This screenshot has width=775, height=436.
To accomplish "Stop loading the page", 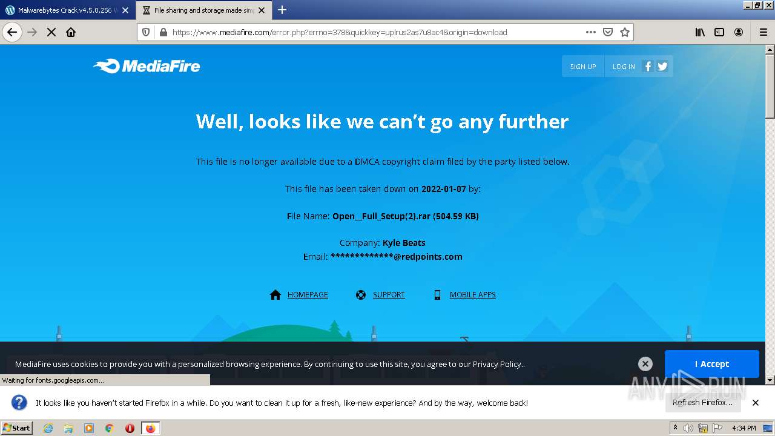I will 51,32.
